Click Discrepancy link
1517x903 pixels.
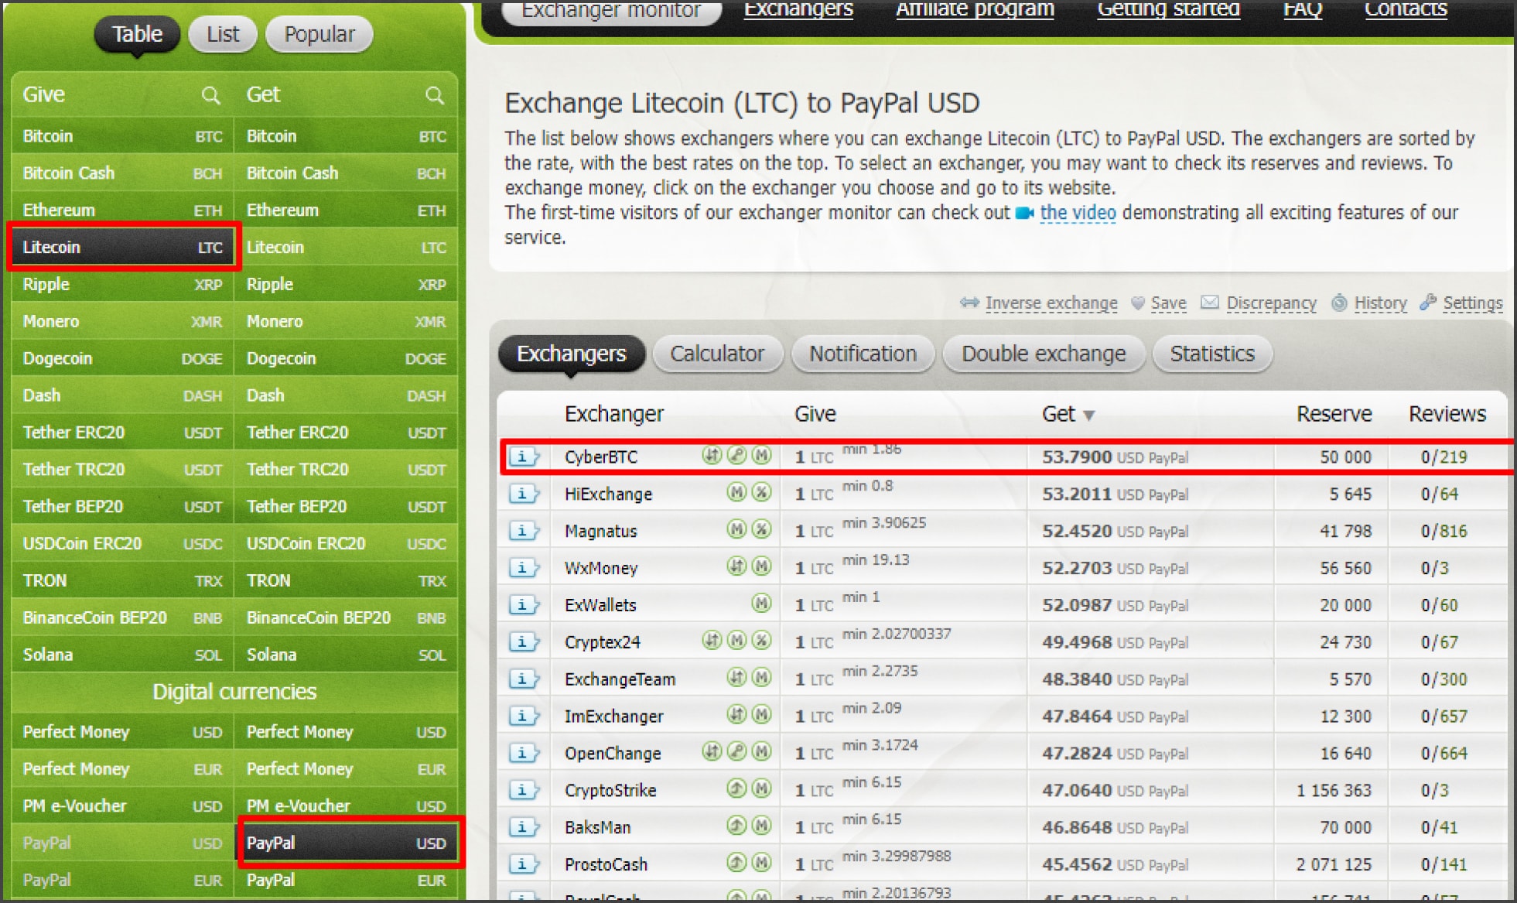click(x=1271, y=303)
